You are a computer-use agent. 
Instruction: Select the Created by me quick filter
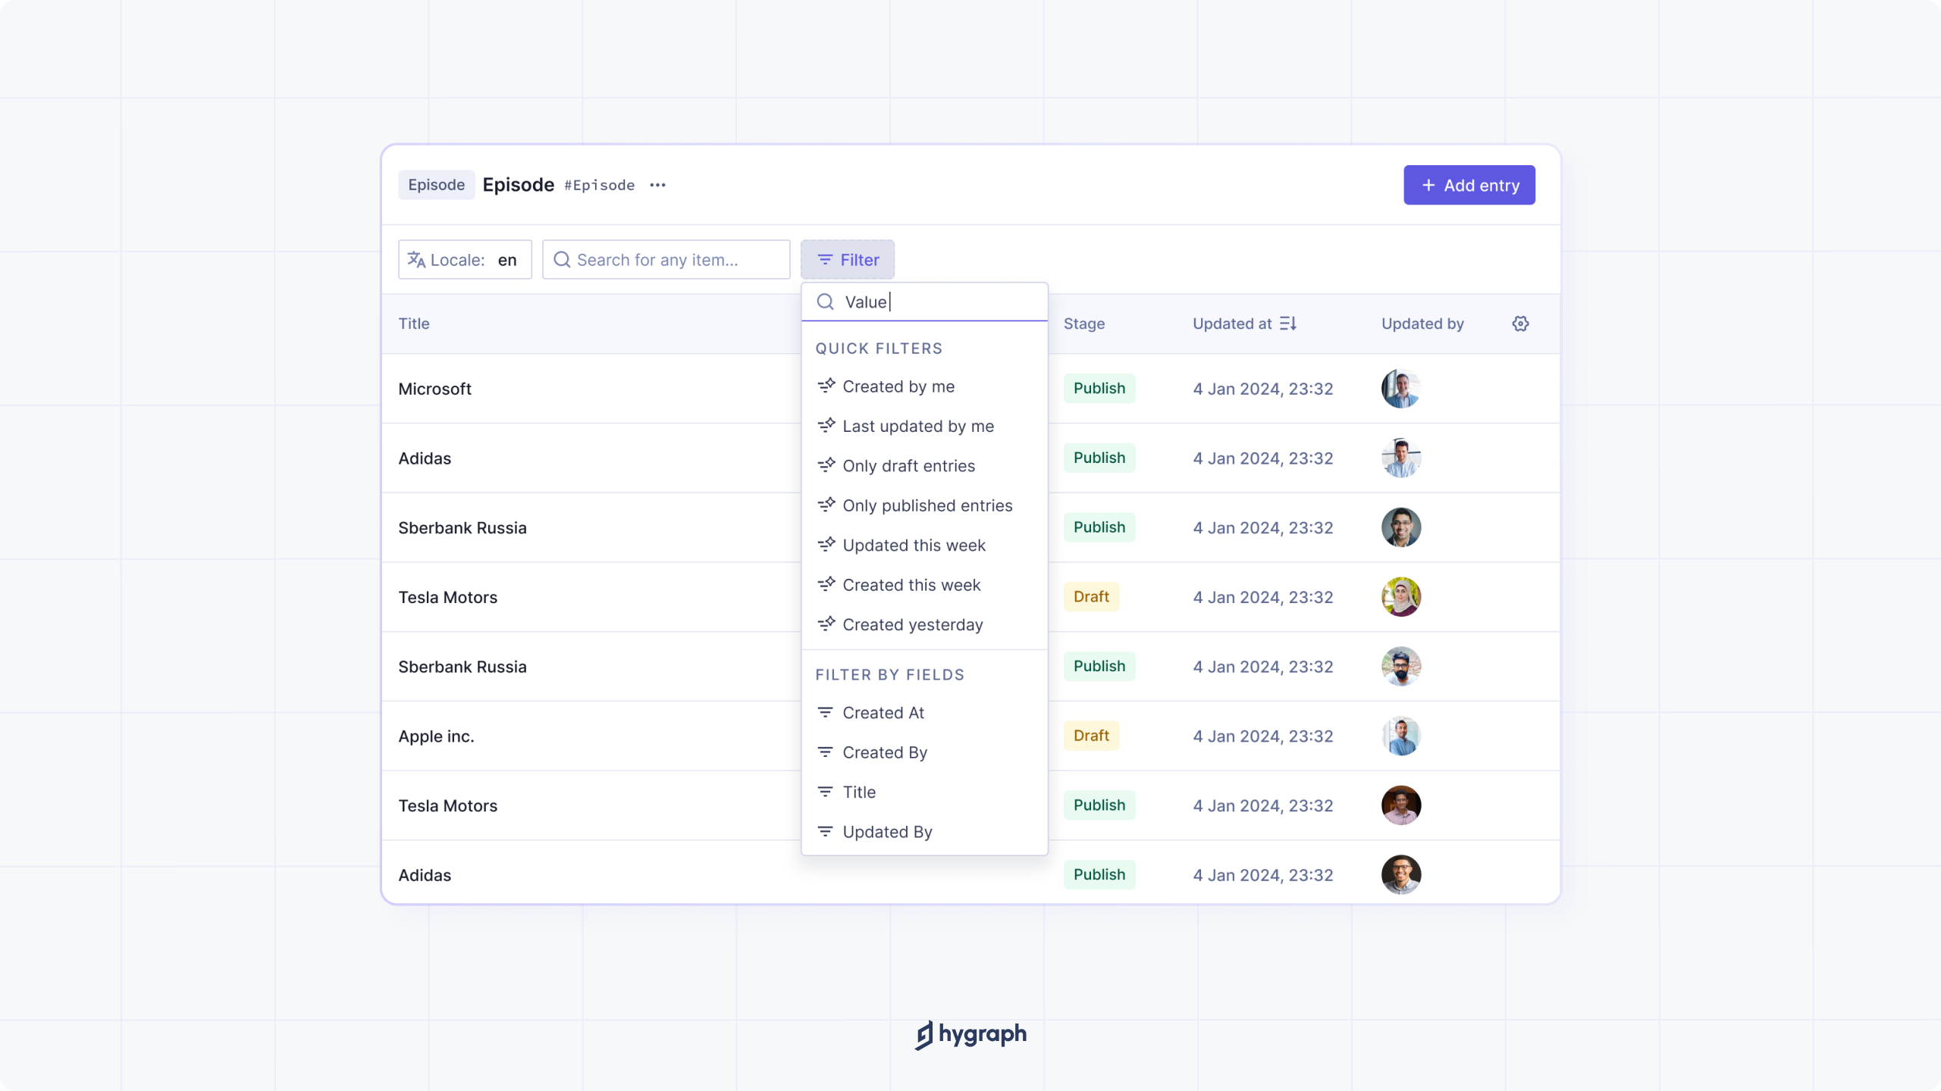tap(898, 386)
